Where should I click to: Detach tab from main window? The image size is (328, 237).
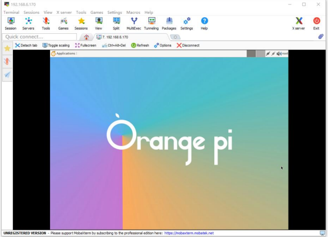click(x=26, y=45)
